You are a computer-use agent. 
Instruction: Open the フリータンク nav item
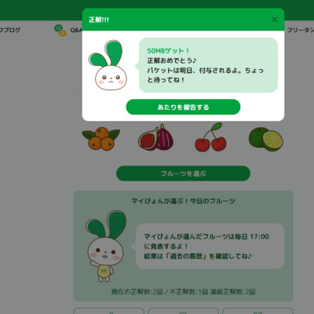[301, 30]
